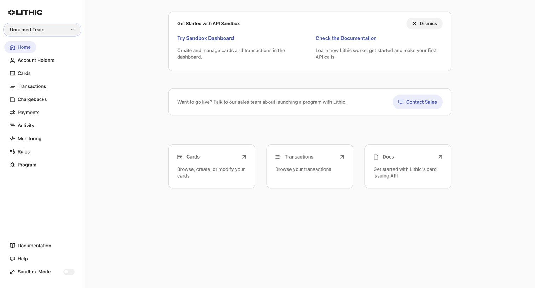This screenshot has height=288, width=535.
Task: Click 'Browse, create, or modify your cards' text
Action: (211, 173)
